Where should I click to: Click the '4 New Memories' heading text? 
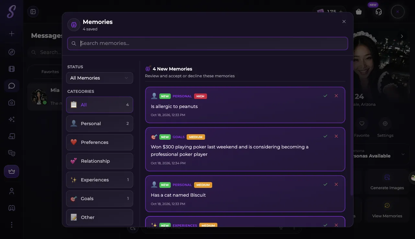172,69
